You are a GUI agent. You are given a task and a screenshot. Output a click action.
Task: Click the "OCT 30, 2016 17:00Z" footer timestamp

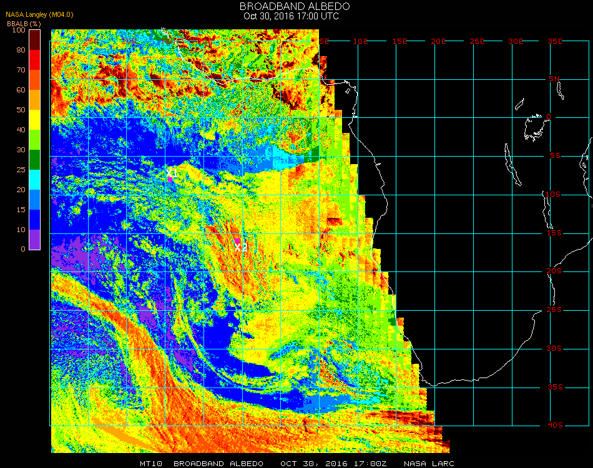tap(333, 464)
